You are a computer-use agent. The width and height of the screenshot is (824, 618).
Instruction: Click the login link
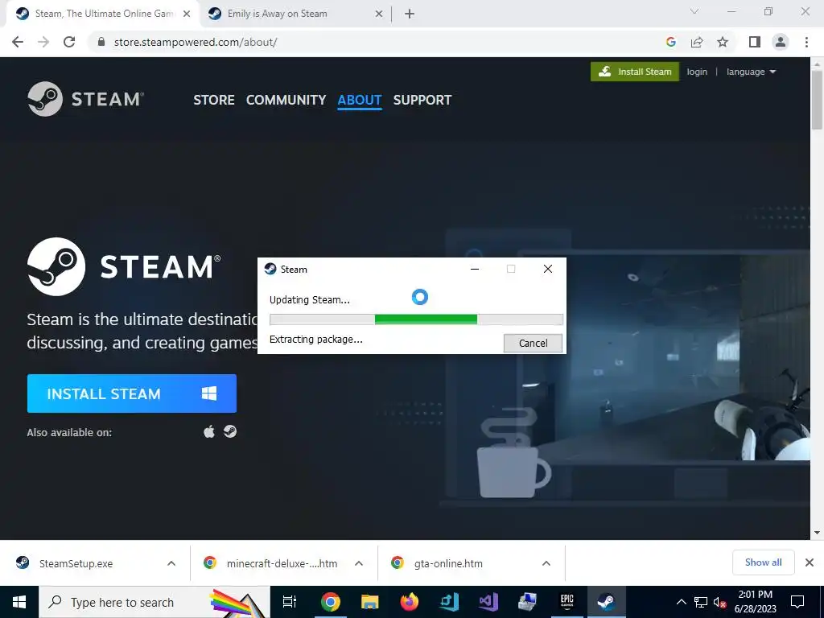coord(697,72)
